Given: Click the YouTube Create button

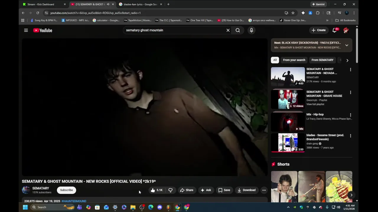Looking at the screenshot, I should [x=319, y=30].
